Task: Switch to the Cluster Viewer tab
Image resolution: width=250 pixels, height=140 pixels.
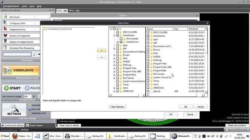Action: [34, 125]
